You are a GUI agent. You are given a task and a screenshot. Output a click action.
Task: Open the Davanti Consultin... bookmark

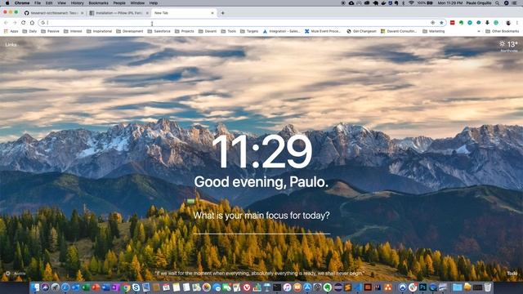pos(399,31)
